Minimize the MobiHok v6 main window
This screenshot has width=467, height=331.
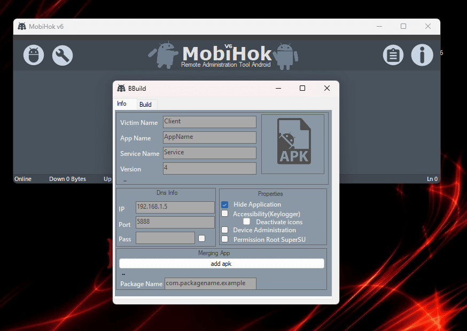pos(379,27)
